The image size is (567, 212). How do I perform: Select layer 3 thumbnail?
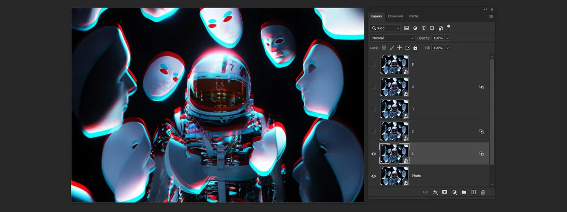point(395,109)
